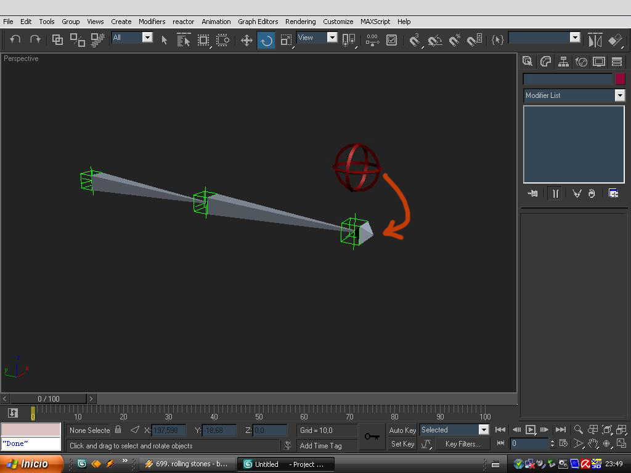Open the Modifiers menu
The image size is (631, 473).
click(152, 22)
